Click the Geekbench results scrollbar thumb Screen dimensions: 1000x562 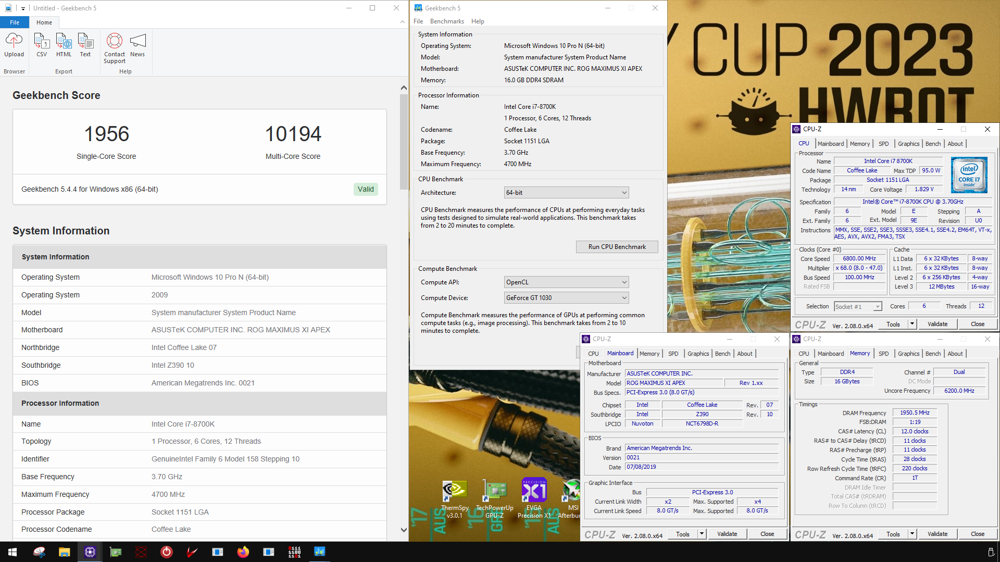404,142
